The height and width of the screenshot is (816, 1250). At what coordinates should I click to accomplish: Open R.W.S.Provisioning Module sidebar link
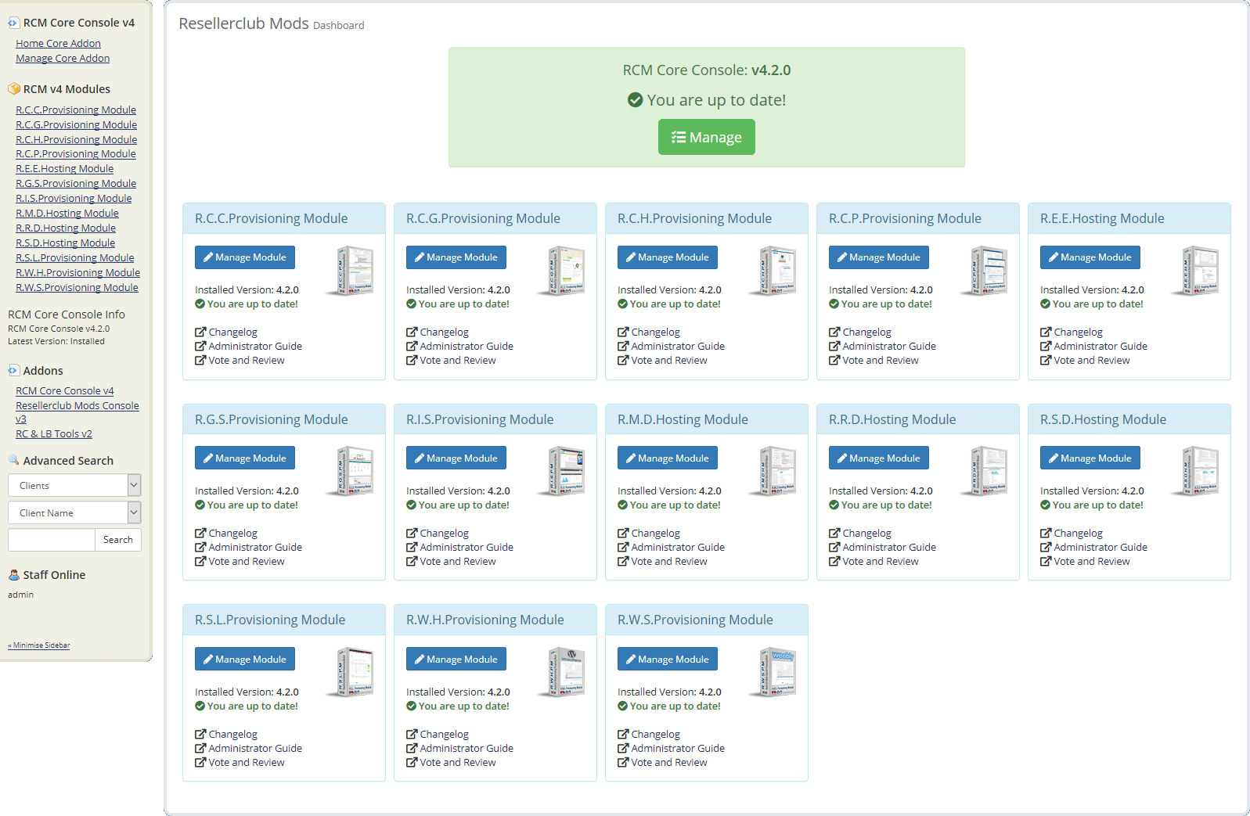[77, 288]
